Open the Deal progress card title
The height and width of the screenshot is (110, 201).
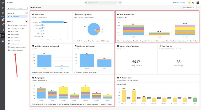point(40,78)
